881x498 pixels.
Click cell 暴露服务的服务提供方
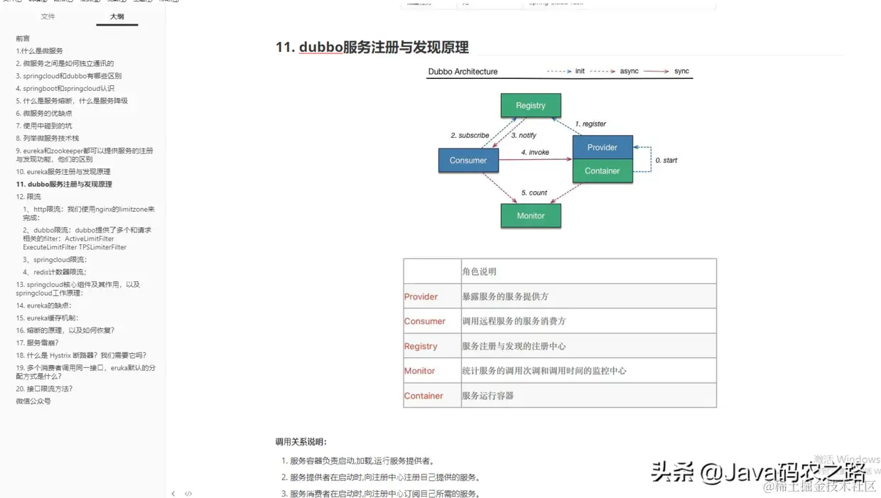(588, 296)
